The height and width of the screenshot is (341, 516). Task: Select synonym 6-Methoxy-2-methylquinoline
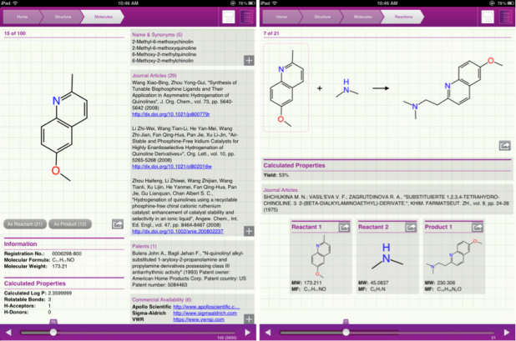coord(164,54)
